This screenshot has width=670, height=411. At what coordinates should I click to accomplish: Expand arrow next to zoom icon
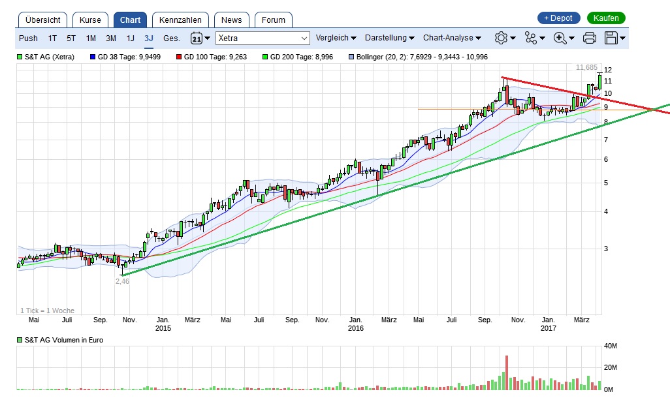coord(572,38)
